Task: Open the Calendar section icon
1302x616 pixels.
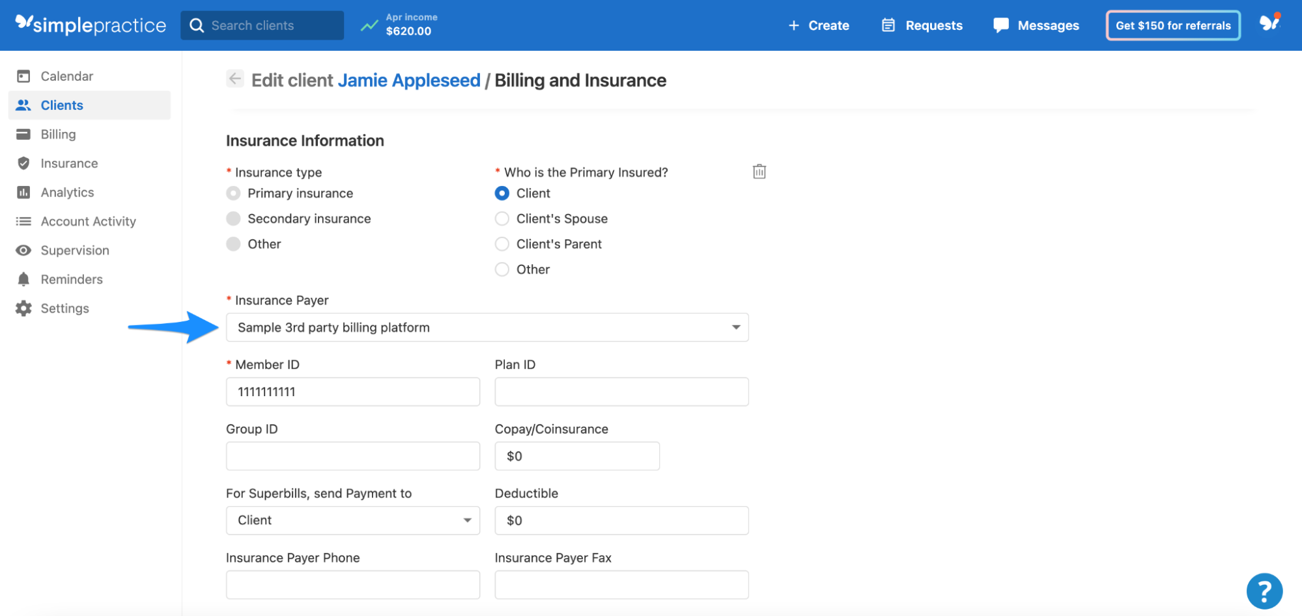Action: click(23, 75)
